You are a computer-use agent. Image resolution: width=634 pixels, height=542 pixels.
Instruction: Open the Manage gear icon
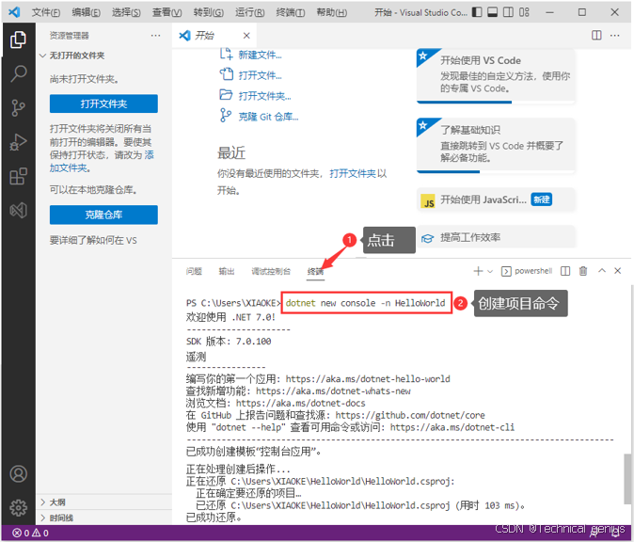pyautogui.click(x=18, y=507)
